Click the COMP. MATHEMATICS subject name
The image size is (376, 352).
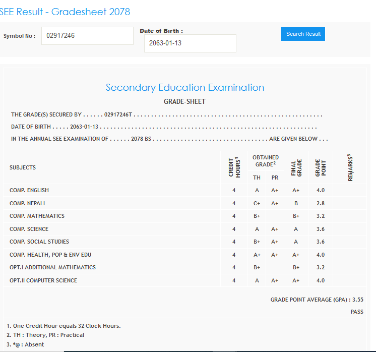click(x=37, y=216)
